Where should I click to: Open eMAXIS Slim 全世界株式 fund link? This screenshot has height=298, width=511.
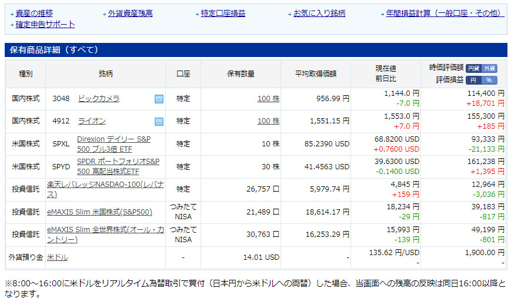click(105, 235)
